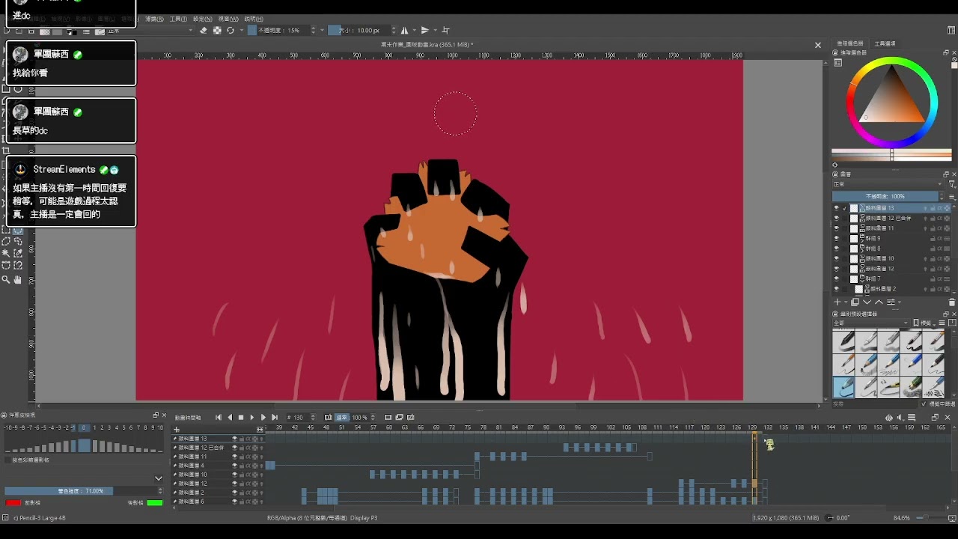Open the layer blending mode dropdown
958x539 pixels.
click(x=888, y=184)
